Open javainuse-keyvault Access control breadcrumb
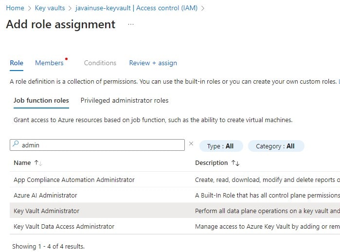Viewport: 340px width, 252px height. (x=136, y=8)
